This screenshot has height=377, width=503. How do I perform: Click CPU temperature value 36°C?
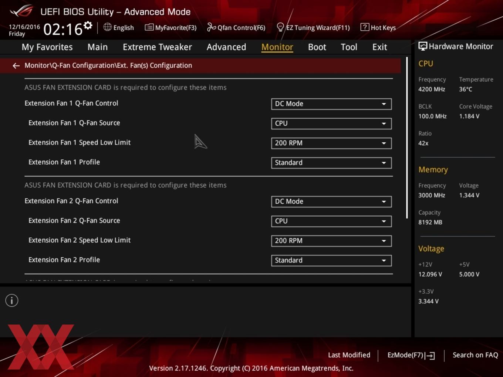pos(466,89)
